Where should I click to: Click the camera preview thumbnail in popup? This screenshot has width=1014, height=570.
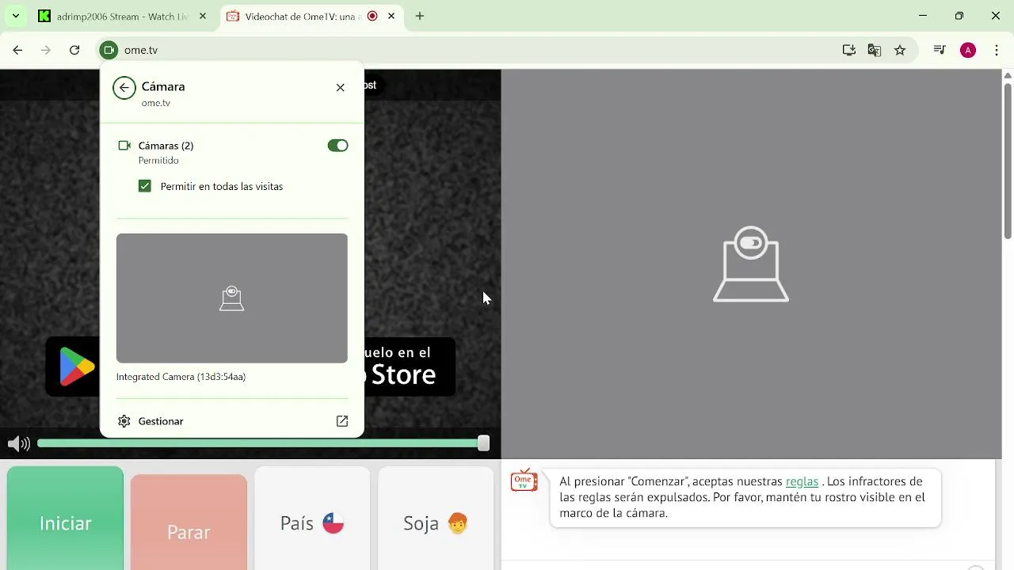tap(232, 298)
